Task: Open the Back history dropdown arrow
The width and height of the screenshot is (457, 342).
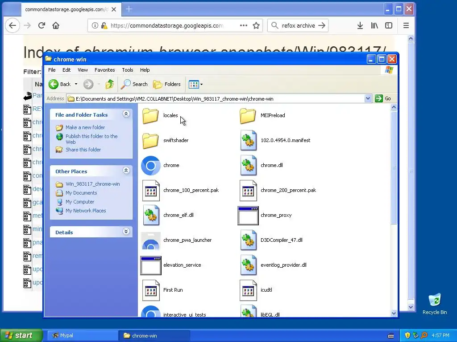Action: [x=76, y=84]
